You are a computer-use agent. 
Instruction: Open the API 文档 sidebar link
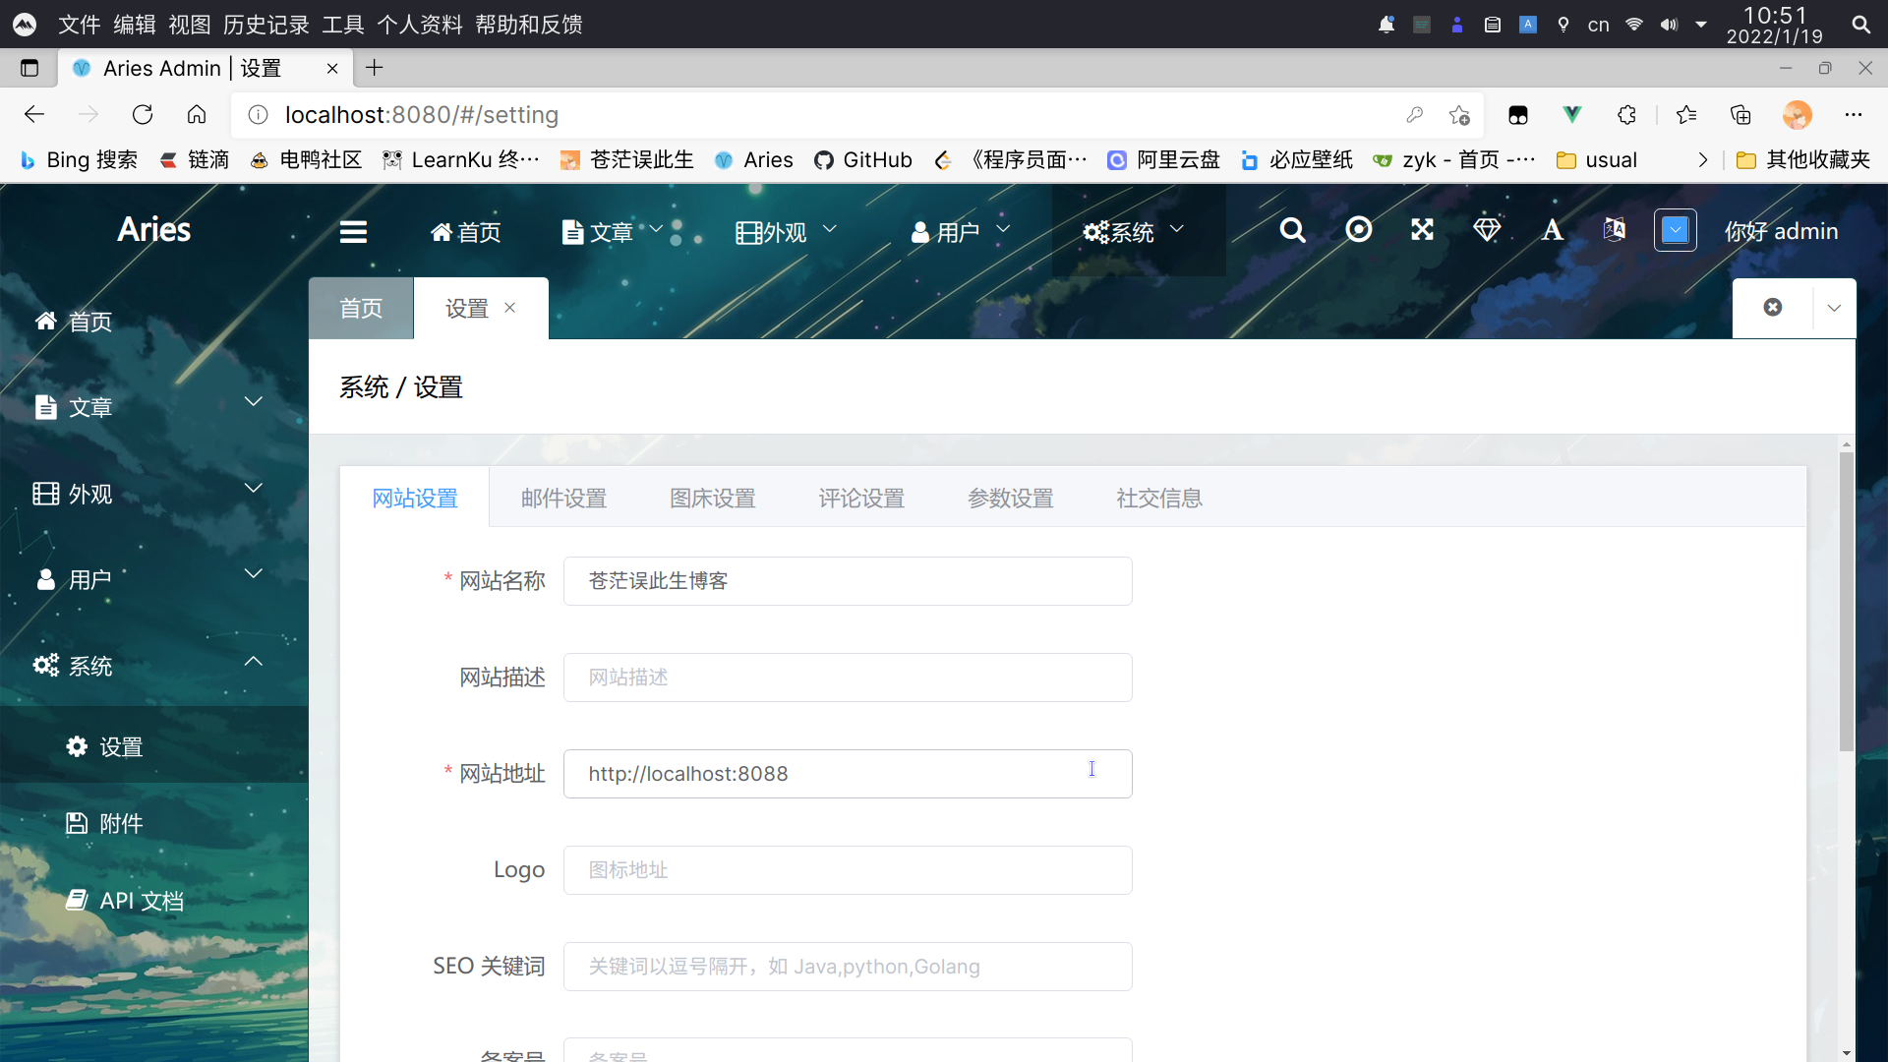[x=141, y=902]
